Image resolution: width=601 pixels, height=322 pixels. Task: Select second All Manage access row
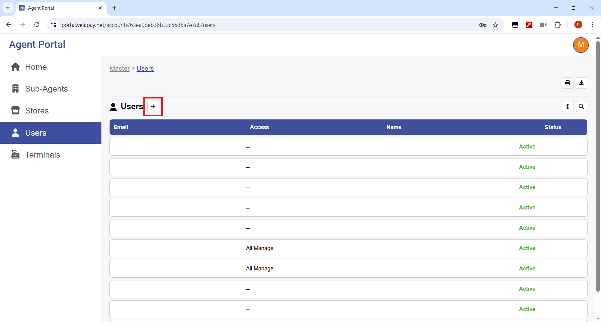pyautogui.click(x=348, y=269)
